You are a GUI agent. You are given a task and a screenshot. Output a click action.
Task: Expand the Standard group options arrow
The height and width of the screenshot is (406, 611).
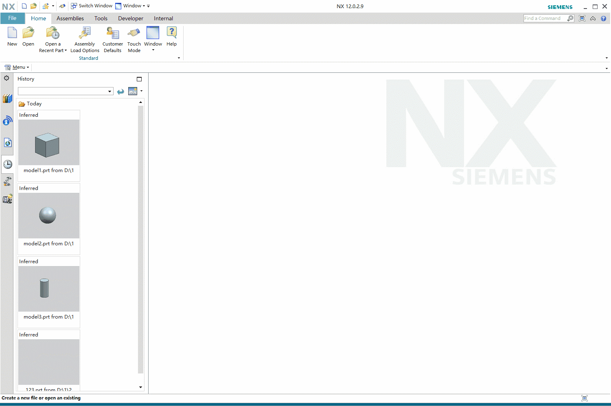point(179,58)
